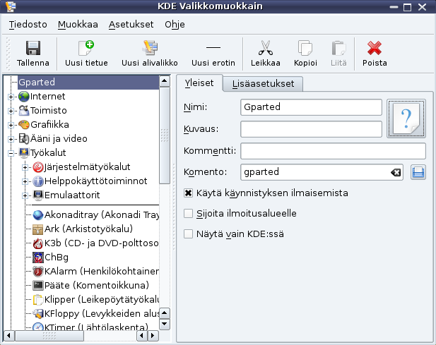This screenshot has height=345, width=436.
Task: Select the Ääni ja video icon
Action: pos(24,139)
